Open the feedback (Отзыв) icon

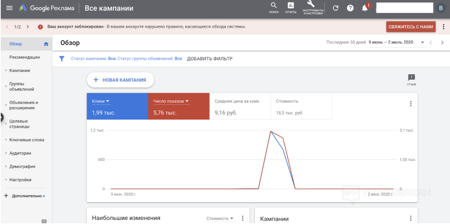coord(412,80)
